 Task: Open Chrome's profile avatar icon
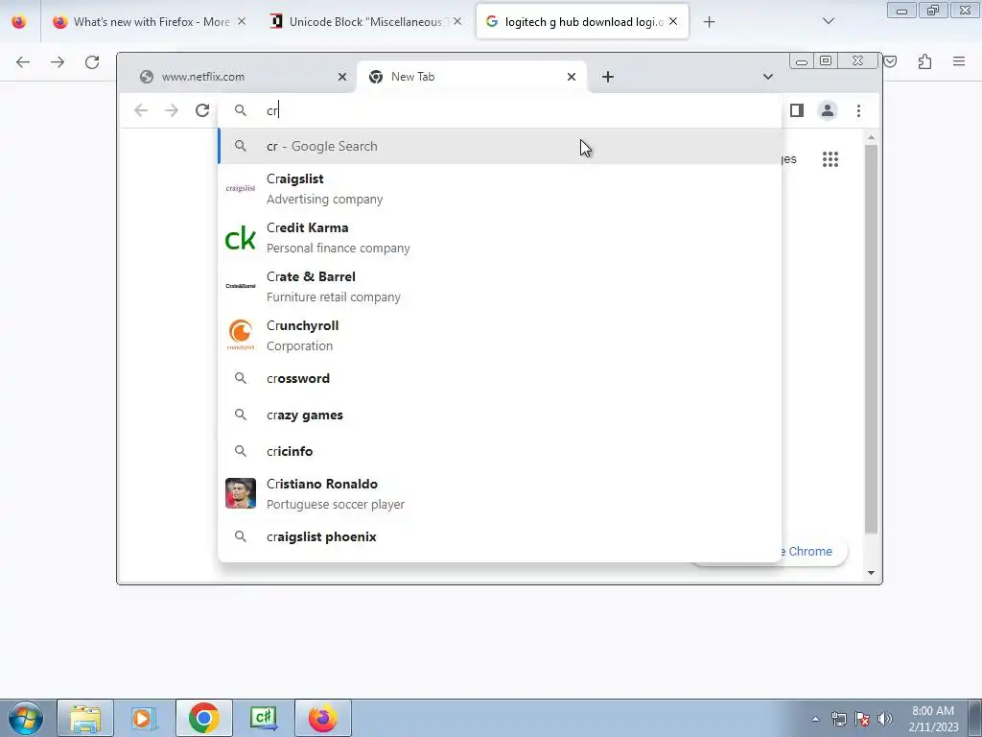[x=828, y=111]
